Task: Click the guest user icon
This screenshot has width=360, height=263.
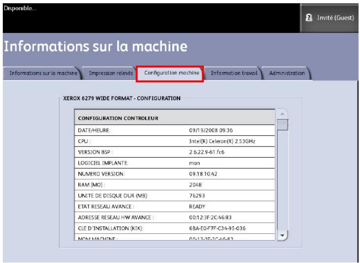Action: [309, 18]
